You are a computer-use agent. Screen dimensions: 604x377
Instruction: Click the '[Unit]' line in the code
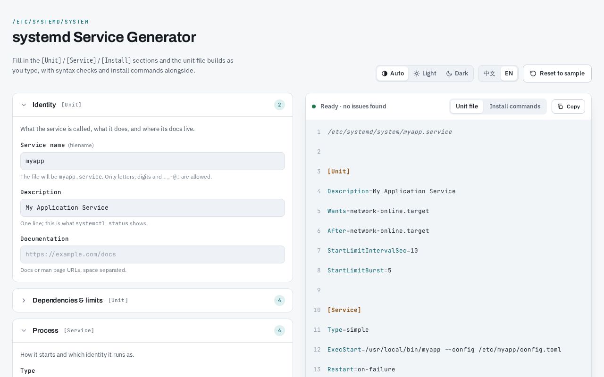339,172
